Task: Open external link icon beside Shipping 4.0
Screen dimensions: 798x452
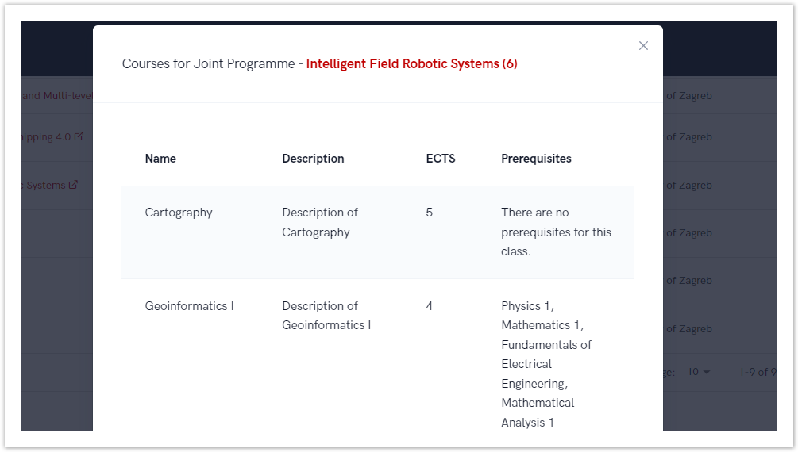Action: (79, 136)
